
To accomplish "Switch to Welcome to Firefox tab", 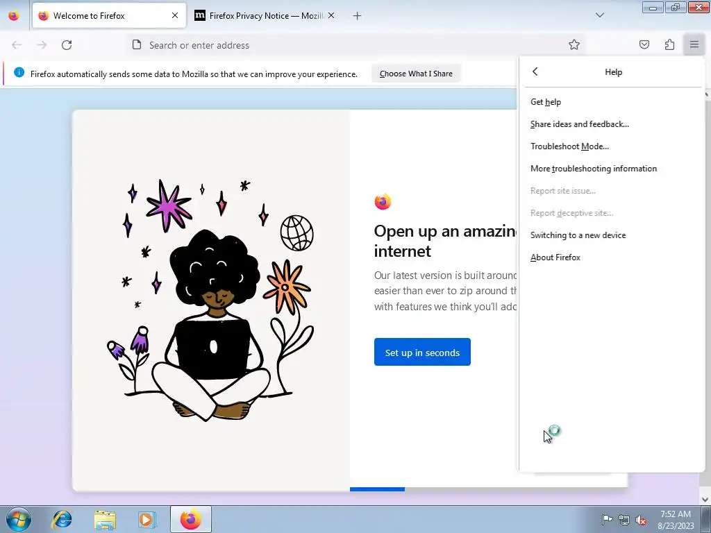I will tap(109, 15).
